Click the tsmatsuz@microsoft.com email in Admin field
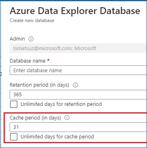 [x=43, y=48]
